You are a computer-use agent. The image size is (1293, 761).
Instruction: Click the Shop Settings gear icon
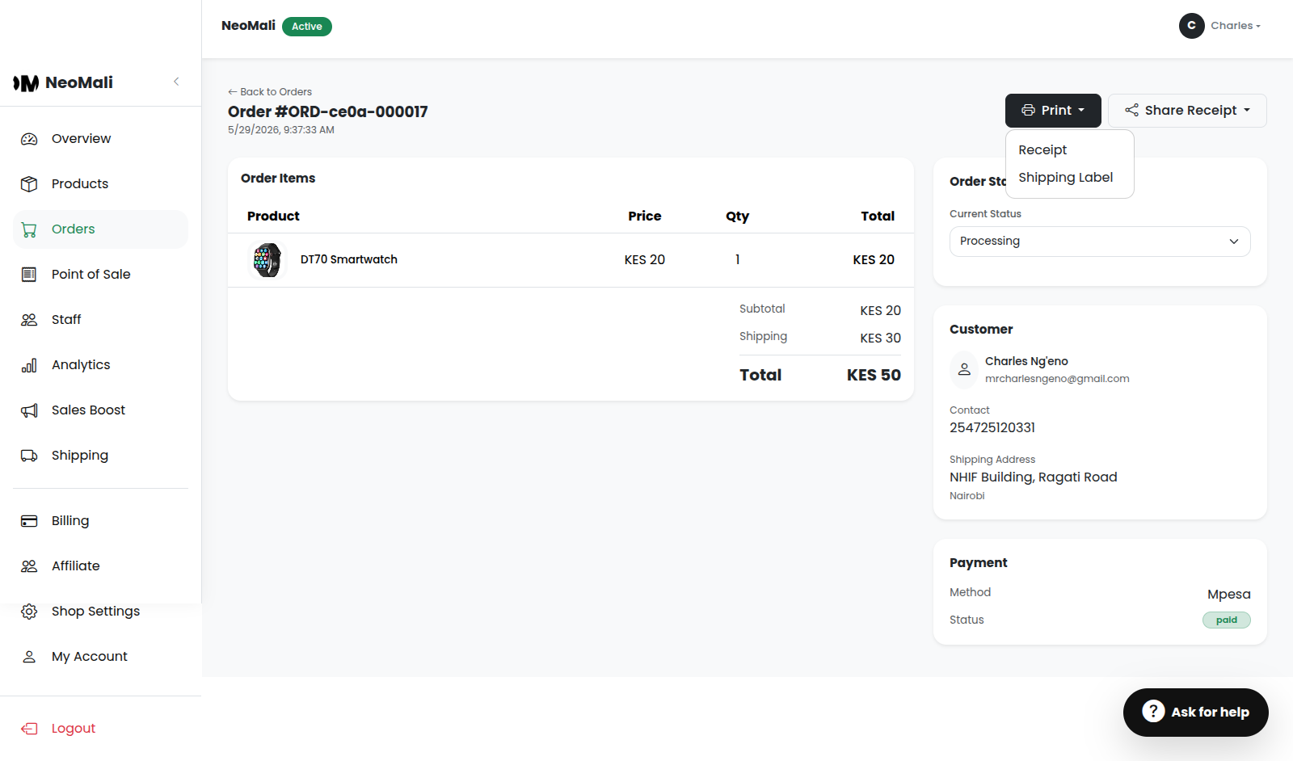(29, 612)
